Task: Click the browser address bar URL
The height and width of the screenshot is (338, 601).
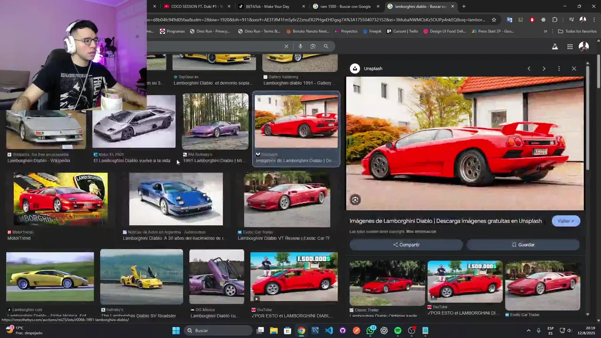Action: pyautogui.click(x=317, y=20)
